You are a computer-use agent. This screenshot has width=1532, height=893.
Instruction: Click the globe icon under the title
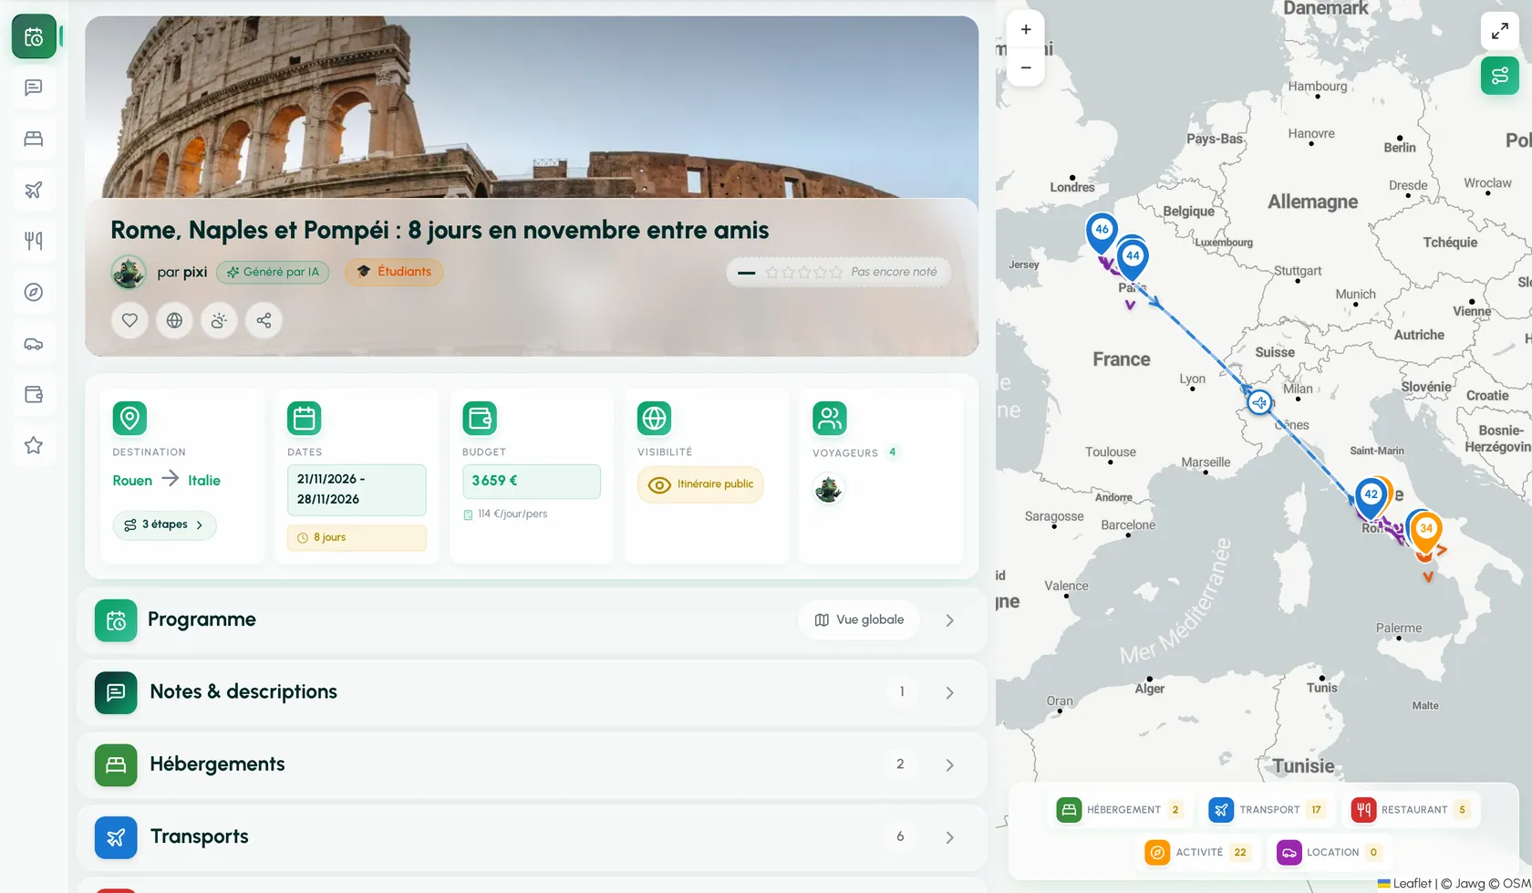point(174,320)
